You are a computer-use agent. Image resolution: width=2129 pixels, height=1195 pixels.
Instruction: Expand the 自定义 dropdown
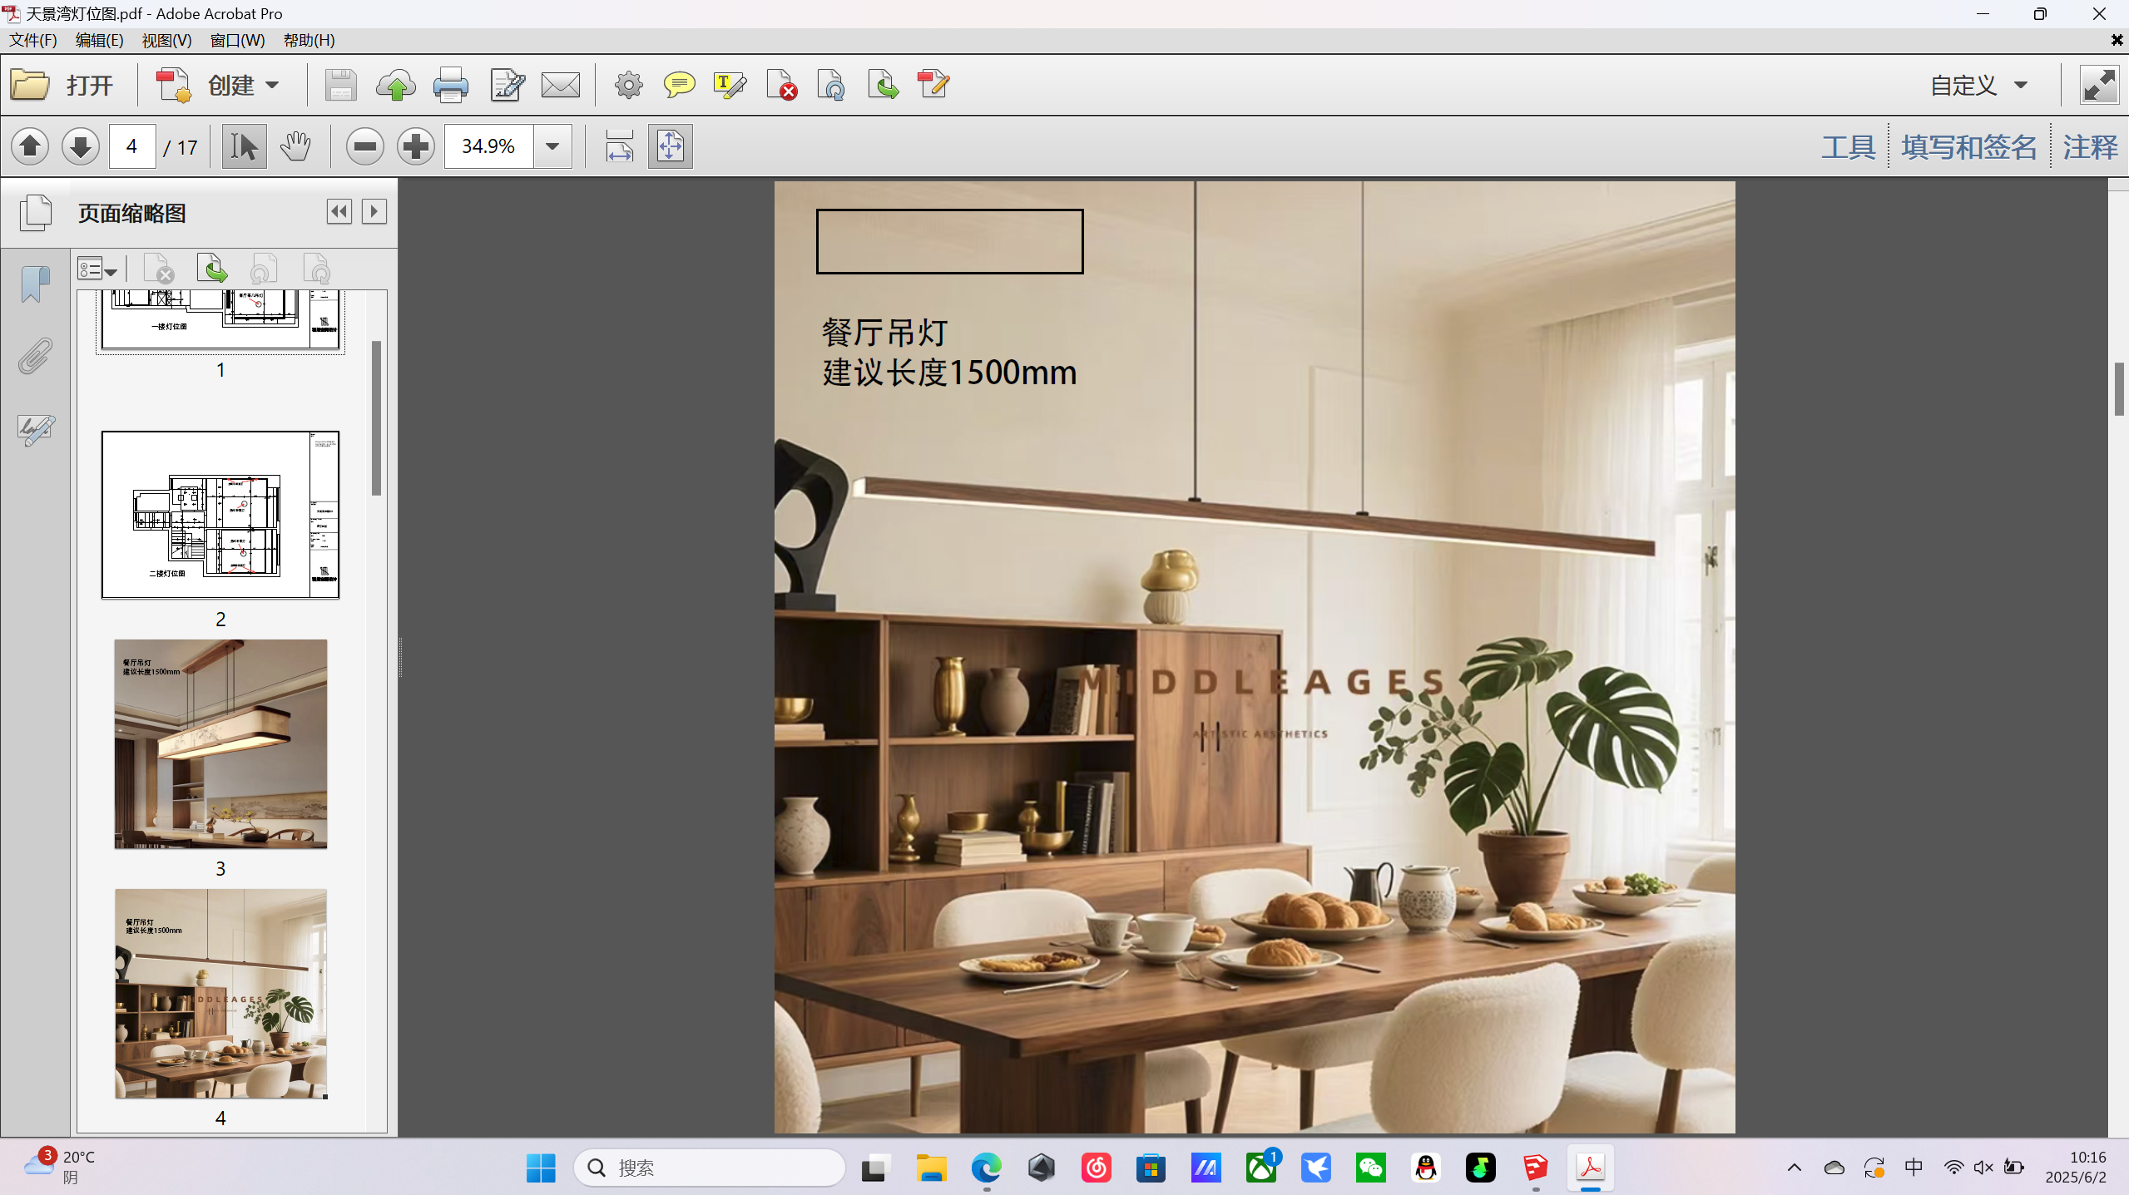(x=1978, y=85)
